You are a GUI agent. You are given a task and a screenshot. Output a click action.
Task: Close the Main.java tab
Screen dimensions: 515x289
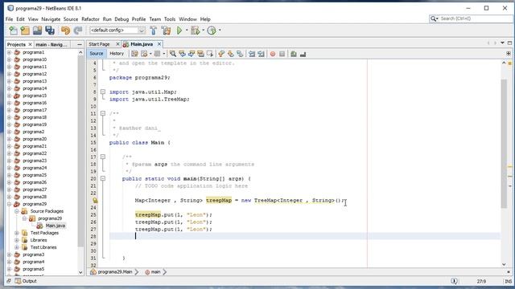[159, 44]
